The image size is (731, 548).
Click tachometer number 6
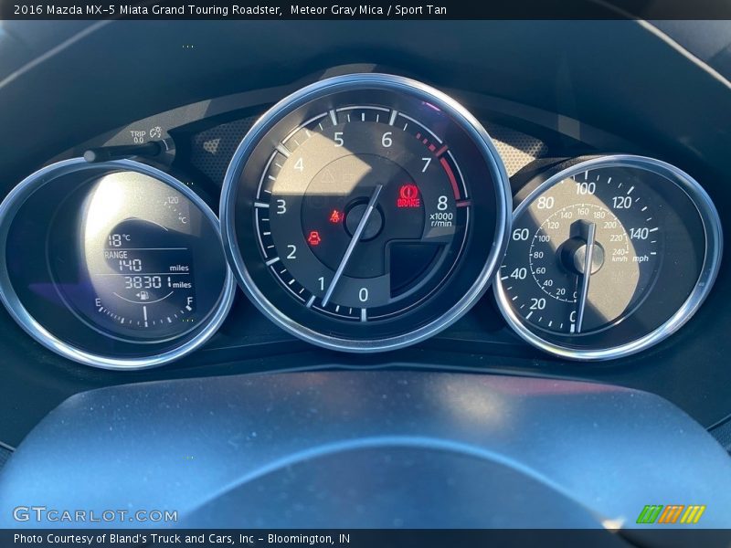click(387, 140)
